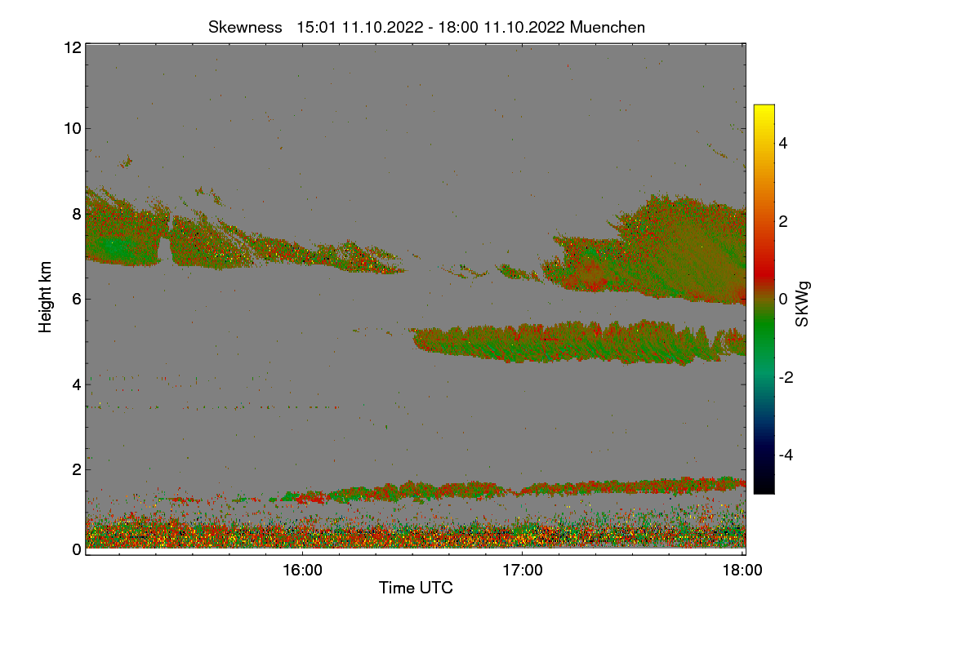Click the 17:00 time tick label
The height and width of the screenshot is (653, 980).
(x=523, y=571)
